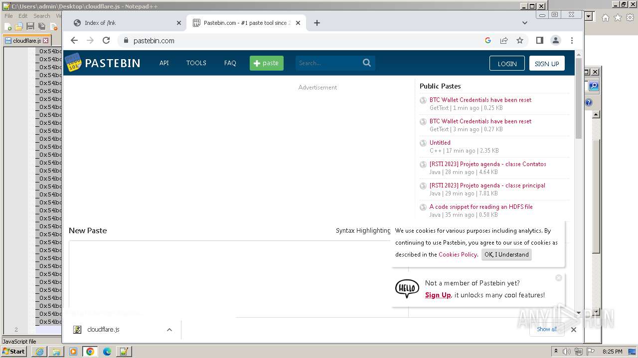
Task: Click the LOGIN button
Action: [507, 64]
